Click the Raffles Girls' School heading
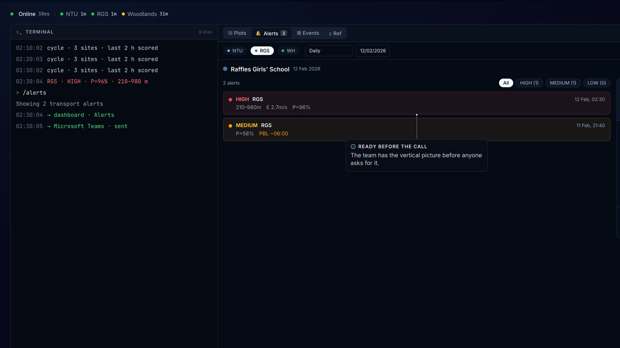 pos(260,69)
